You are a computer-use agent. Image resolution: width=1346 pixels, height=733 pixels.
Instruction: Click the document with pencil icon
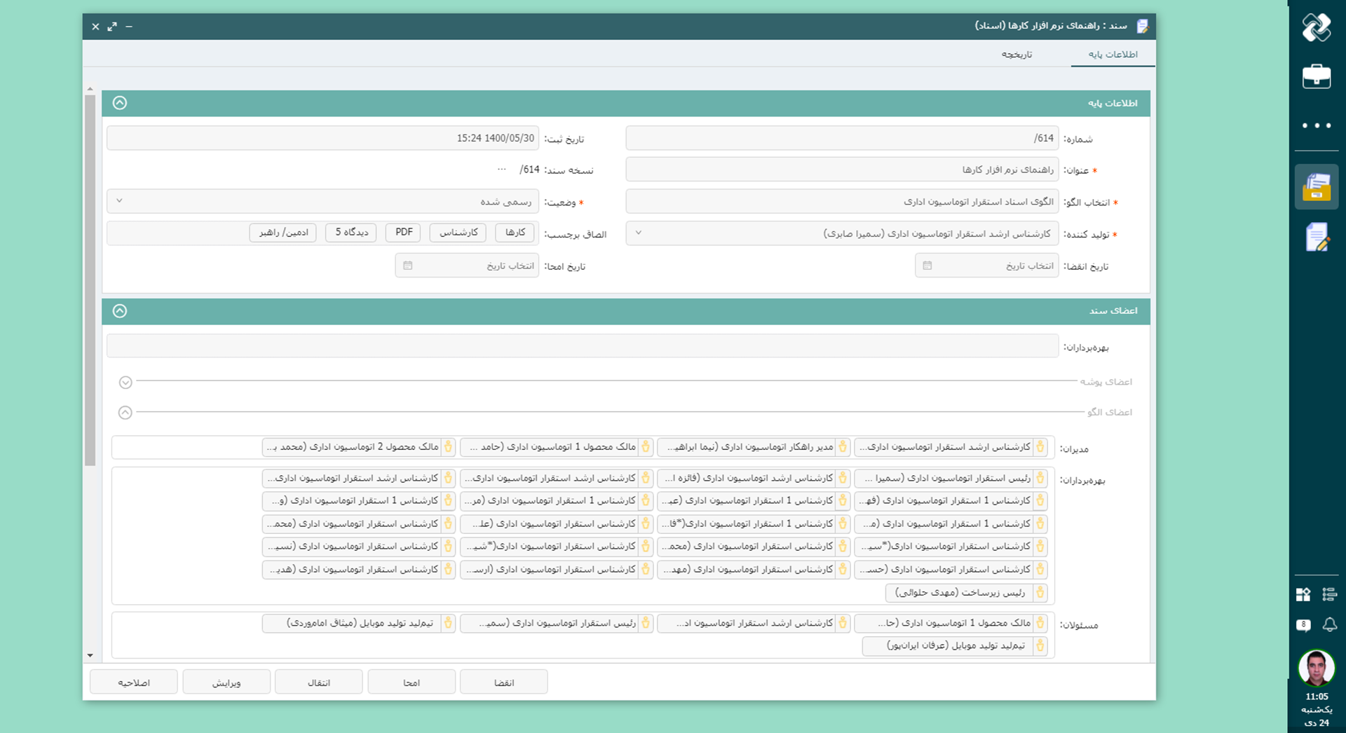[x=1316, y=238]
